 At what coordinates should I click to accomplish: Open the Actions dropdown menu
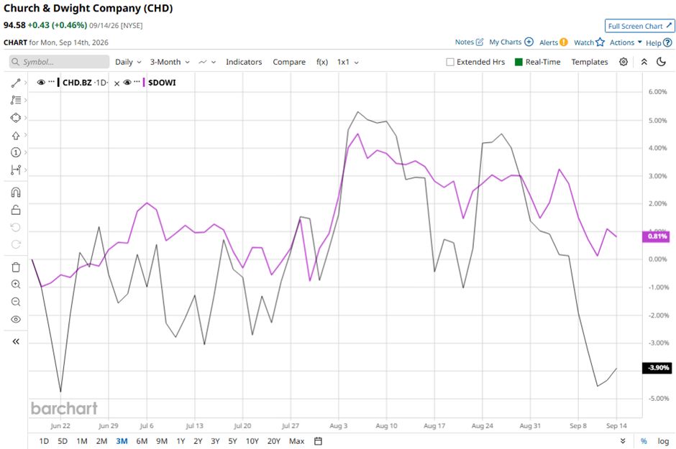[626, 42]
